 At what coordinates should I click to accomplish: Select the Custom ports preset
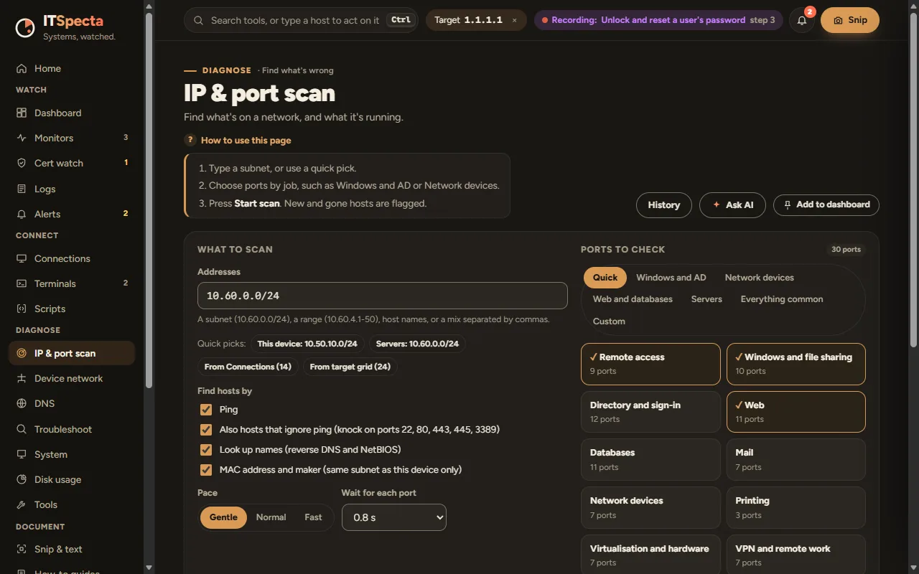coord(609,321)
